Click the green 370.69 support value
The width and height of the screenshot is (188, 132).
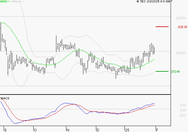175,72
